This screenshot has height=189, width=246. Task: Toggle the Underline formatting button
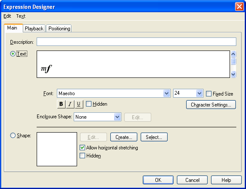point(79,104)
